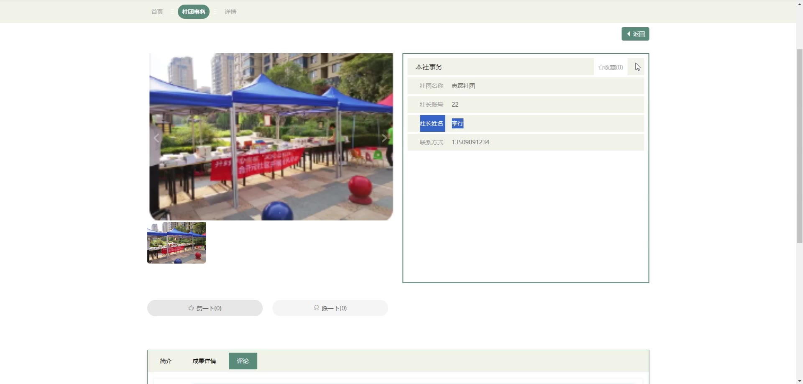
Task: Click the 首页 breadcrumb link
Action: (x=157, y=12)
